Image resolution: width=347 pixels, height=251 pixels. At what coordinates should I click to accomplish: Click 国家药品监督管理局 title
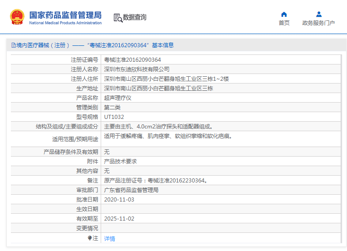click(65, 15)
